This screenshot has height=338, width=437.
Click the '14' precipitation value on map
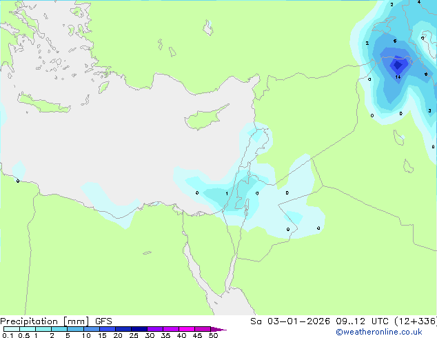(x=398, y=77)
